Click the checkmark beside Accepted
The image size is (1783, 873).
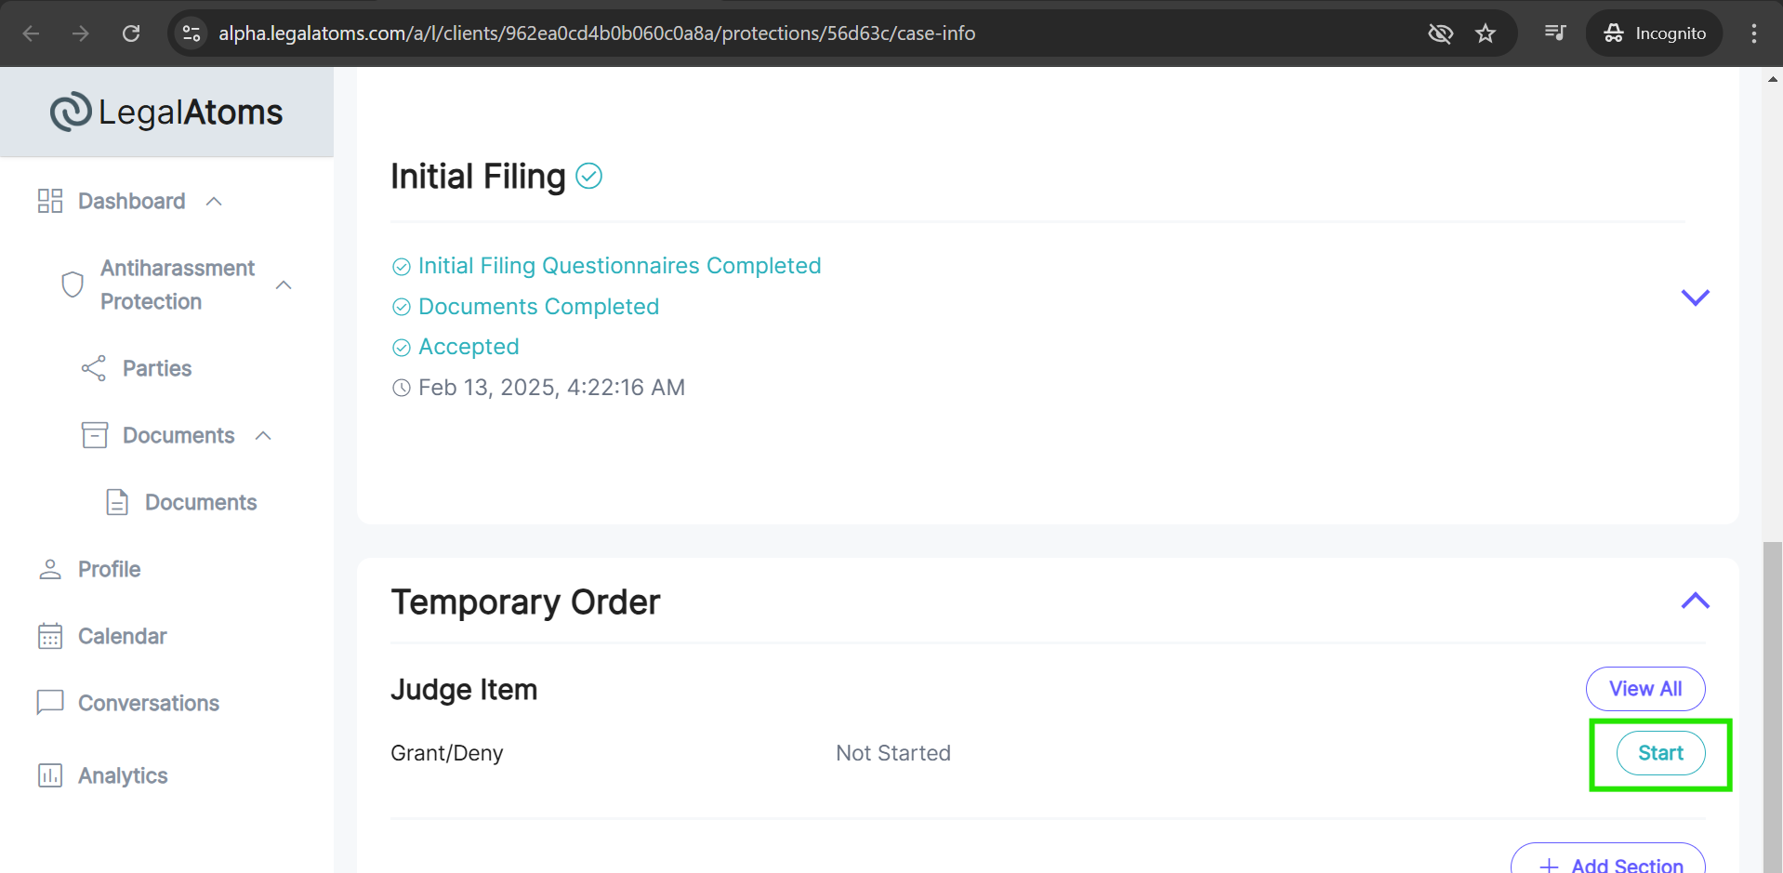click(402, 348)
